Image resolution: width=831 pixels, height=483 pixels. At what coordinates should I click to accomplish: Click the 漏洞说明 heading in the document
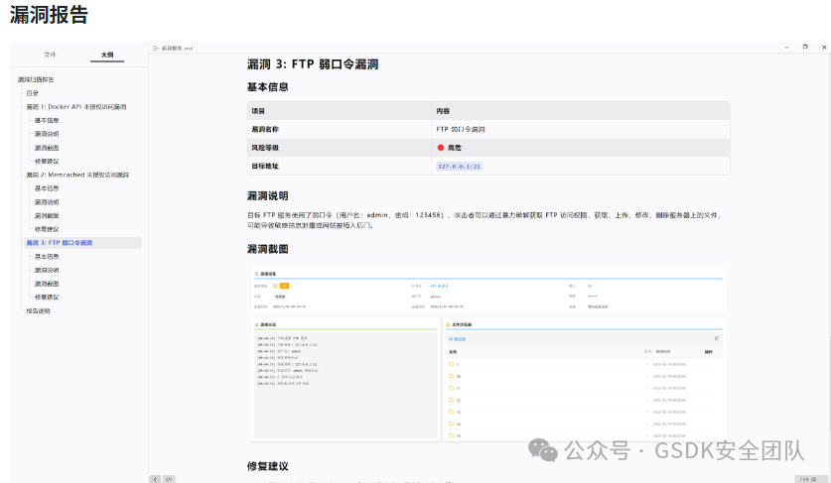coord(268,196)
